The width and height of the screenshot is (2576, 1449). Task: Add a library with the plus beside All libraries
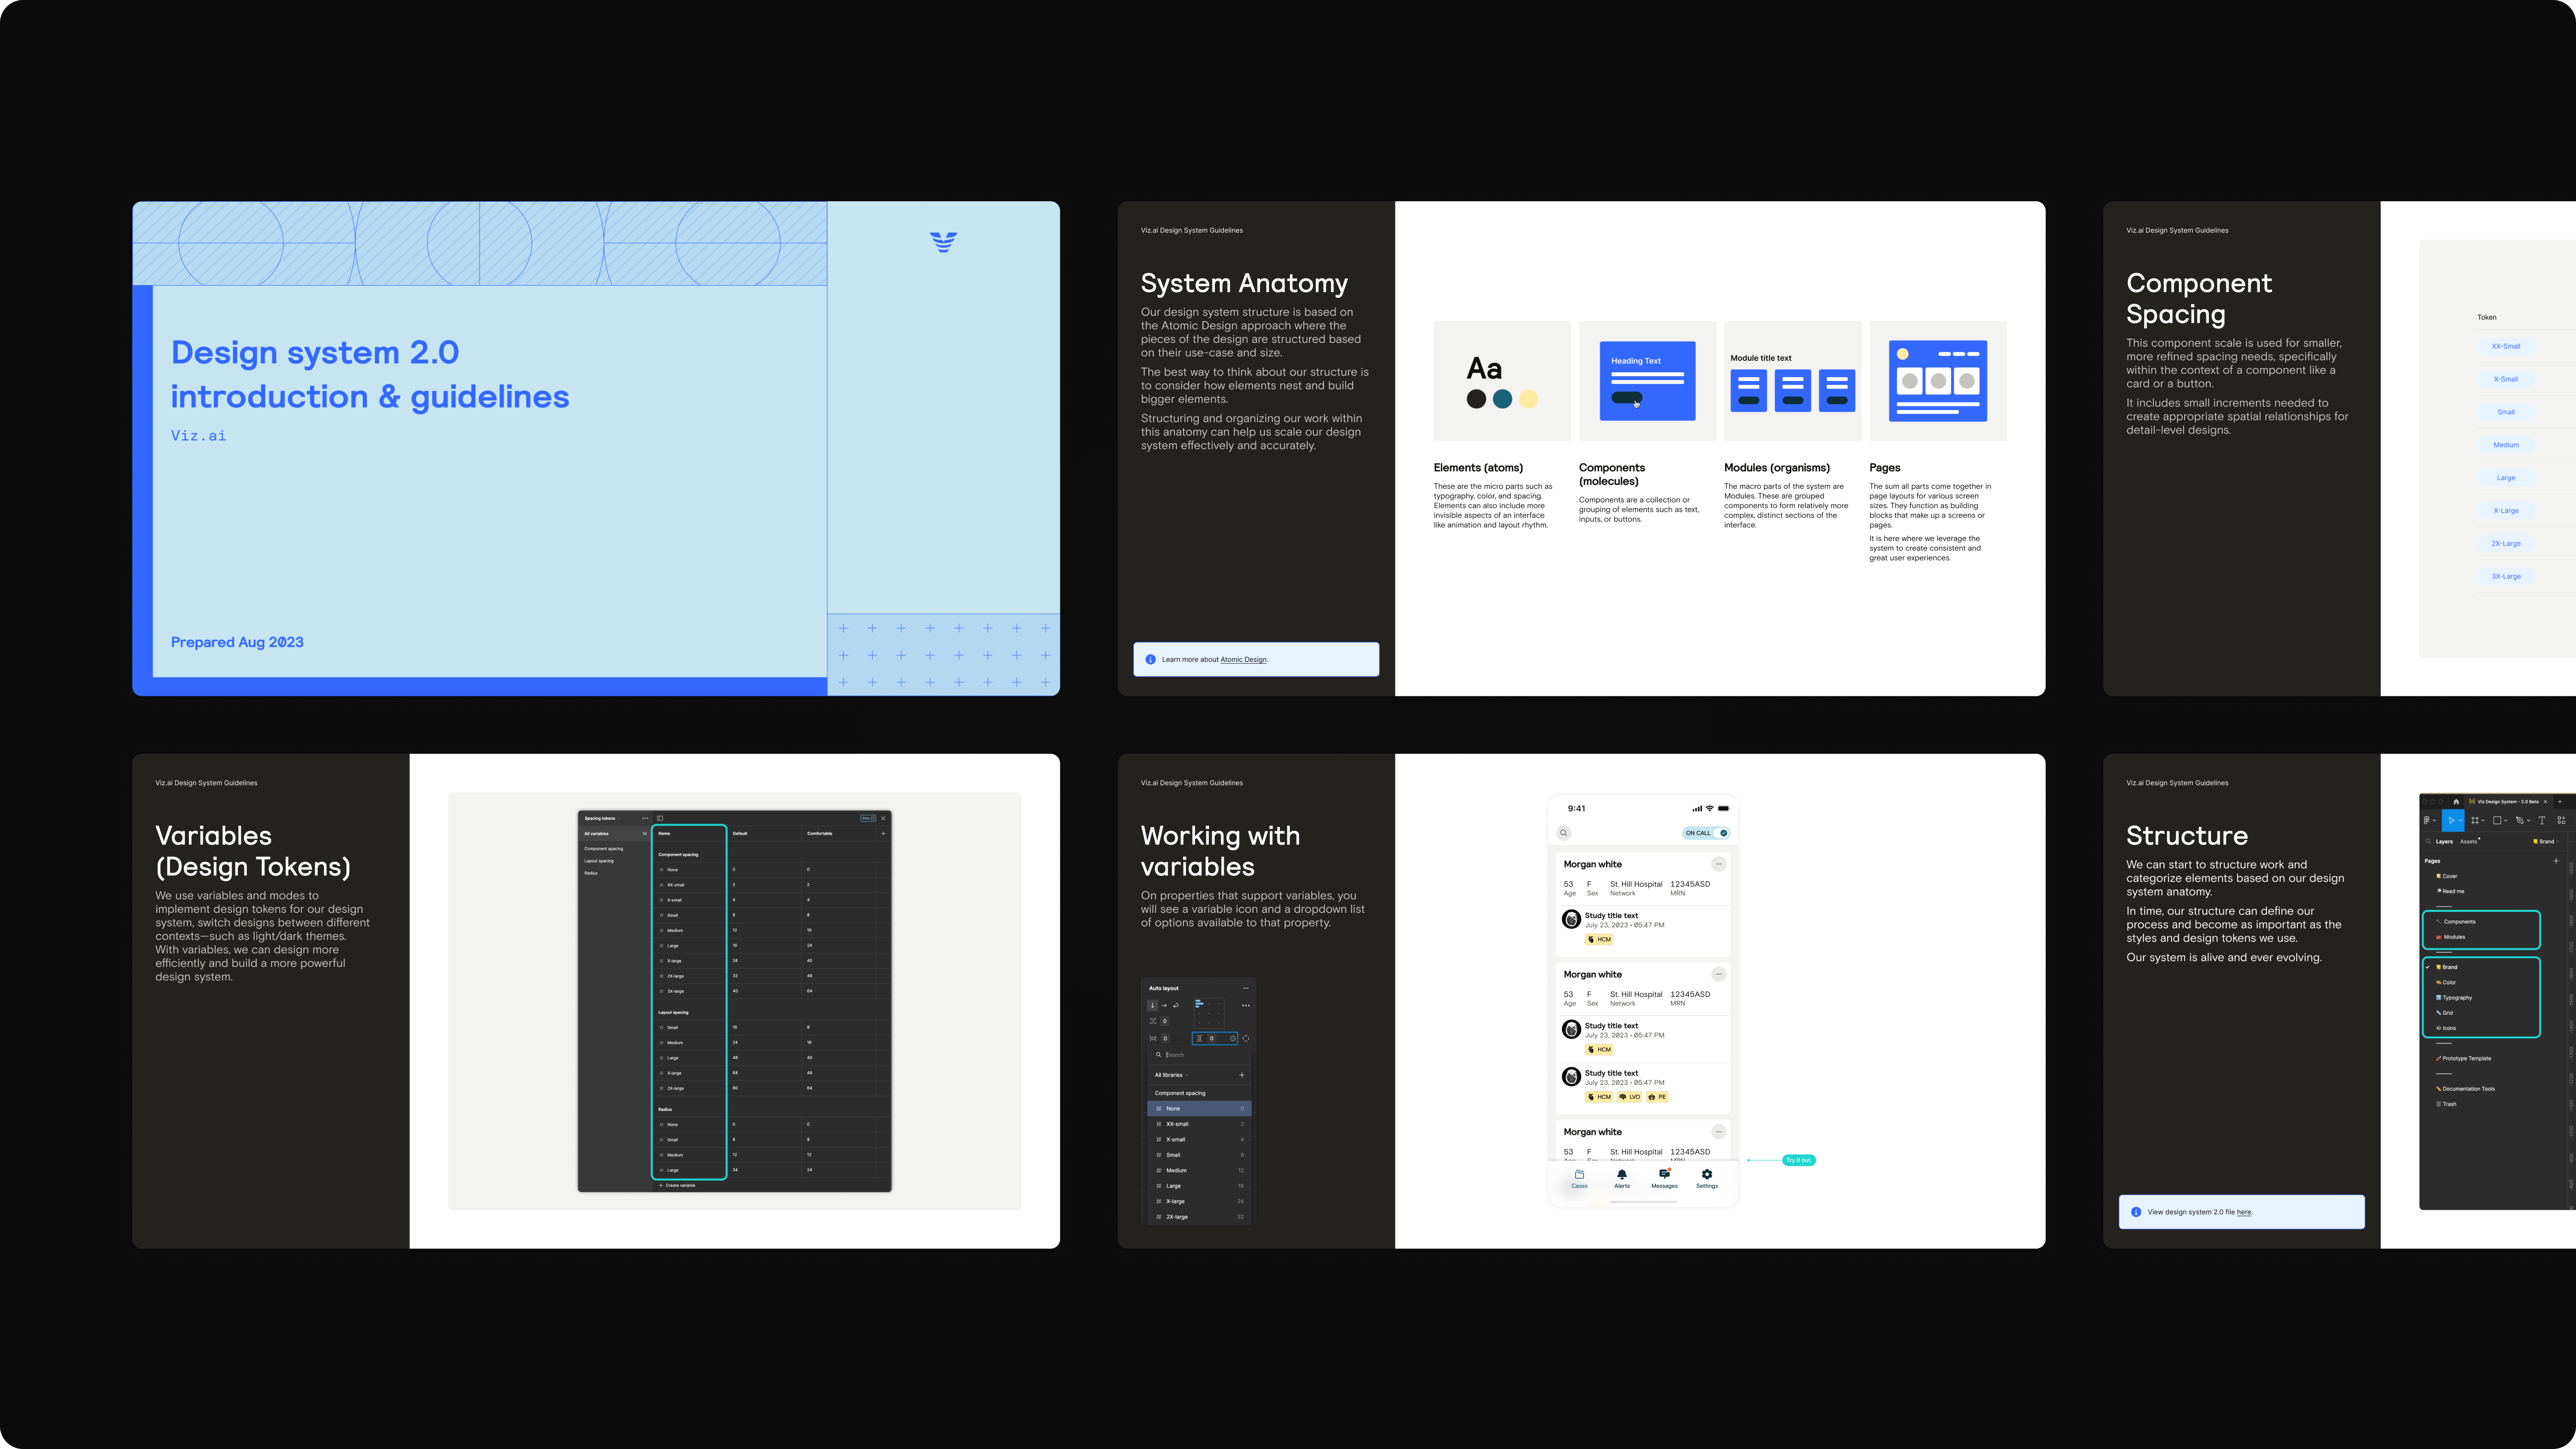pyautogui.click(x=1242, y=1075)
